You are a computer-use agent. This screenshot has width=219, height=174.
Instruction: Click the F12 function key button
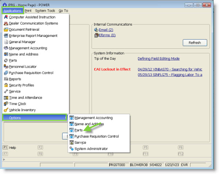pyautogui.click(x=180, y=154)
